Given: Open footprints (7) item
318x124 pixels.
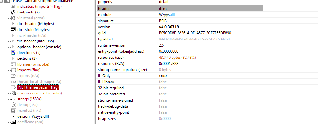Looking at the screenshot, I should pos(28,12).
